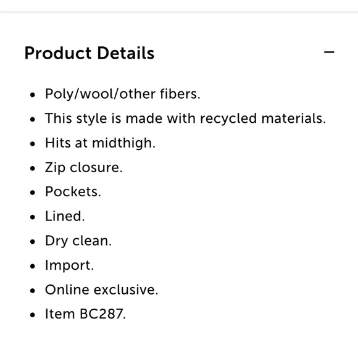Click the Hits at midthigh text
Screen dimensions: 358x358
coord(100,143)
